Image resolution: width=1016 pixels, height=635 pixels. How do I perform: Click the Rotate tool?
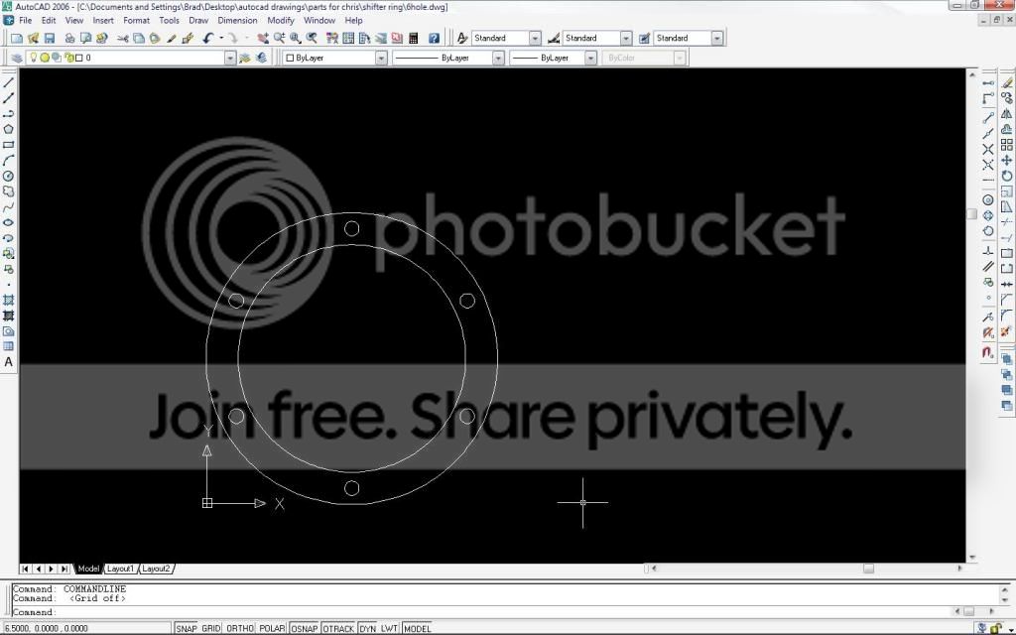1007,176
